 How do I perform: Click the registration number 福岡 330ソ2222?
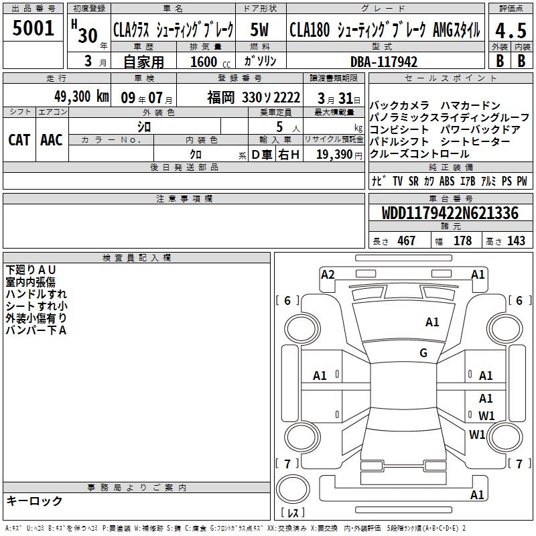[x=253, y=97]
